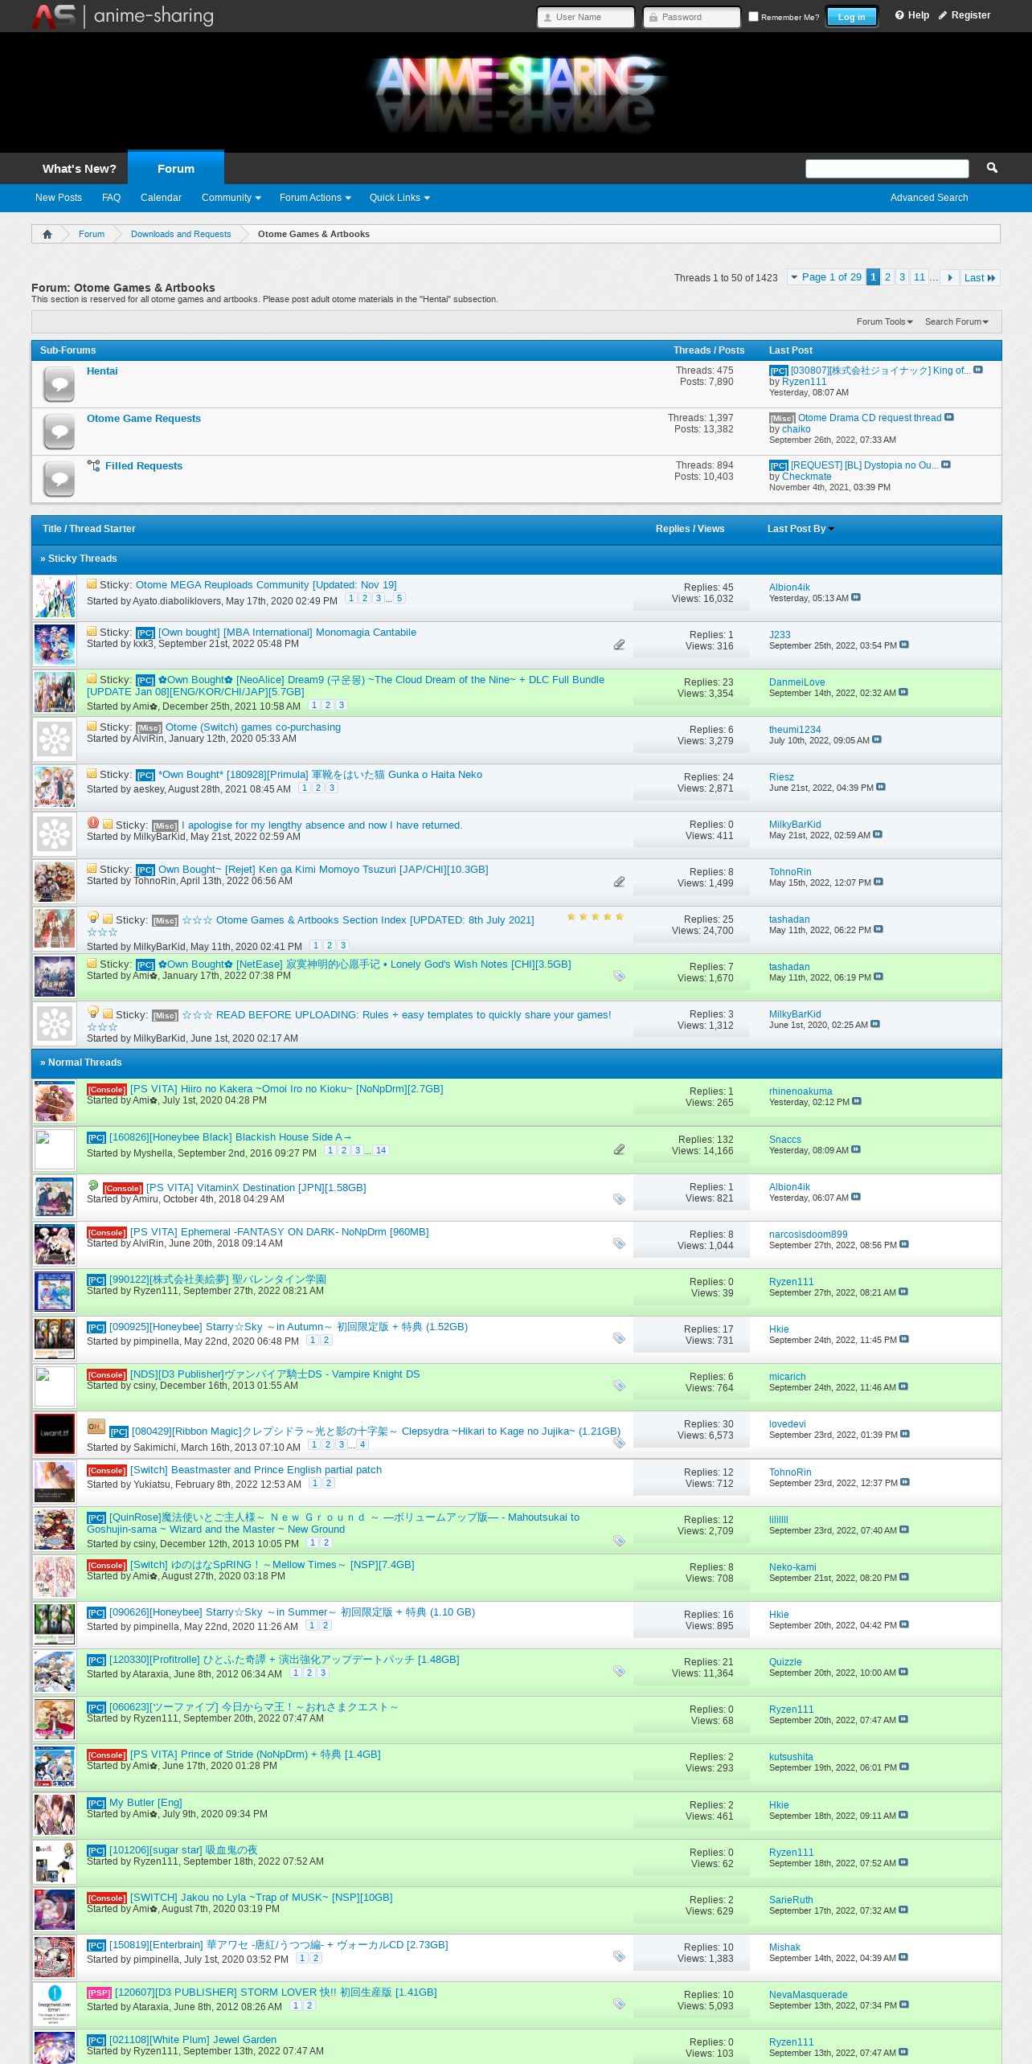Click the Forum breadcrumb link
Viewport: 1032px width, 2064px height.
(92, 234)
